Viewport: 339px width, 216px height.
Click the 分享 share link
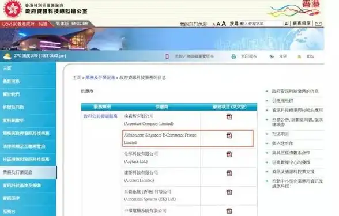coord(282,56)
